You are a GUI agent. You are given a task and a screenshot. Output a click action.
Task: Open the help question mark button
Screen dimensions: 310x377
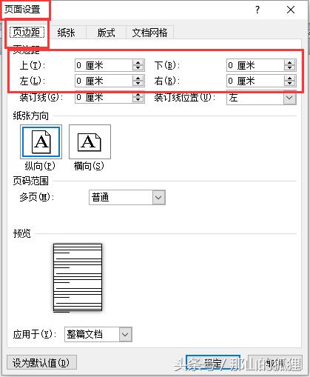click(257, 10)
